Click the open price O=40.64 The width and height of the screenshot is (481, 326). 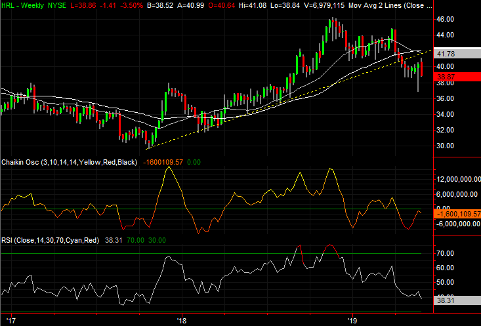[x=221, y=5]
